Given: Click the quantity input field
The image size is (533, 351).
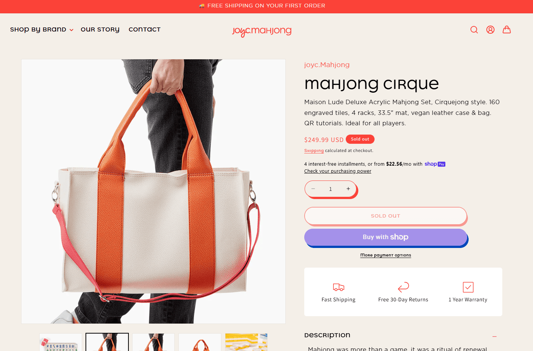Looking at the screenshot, I should click(331, 189).
